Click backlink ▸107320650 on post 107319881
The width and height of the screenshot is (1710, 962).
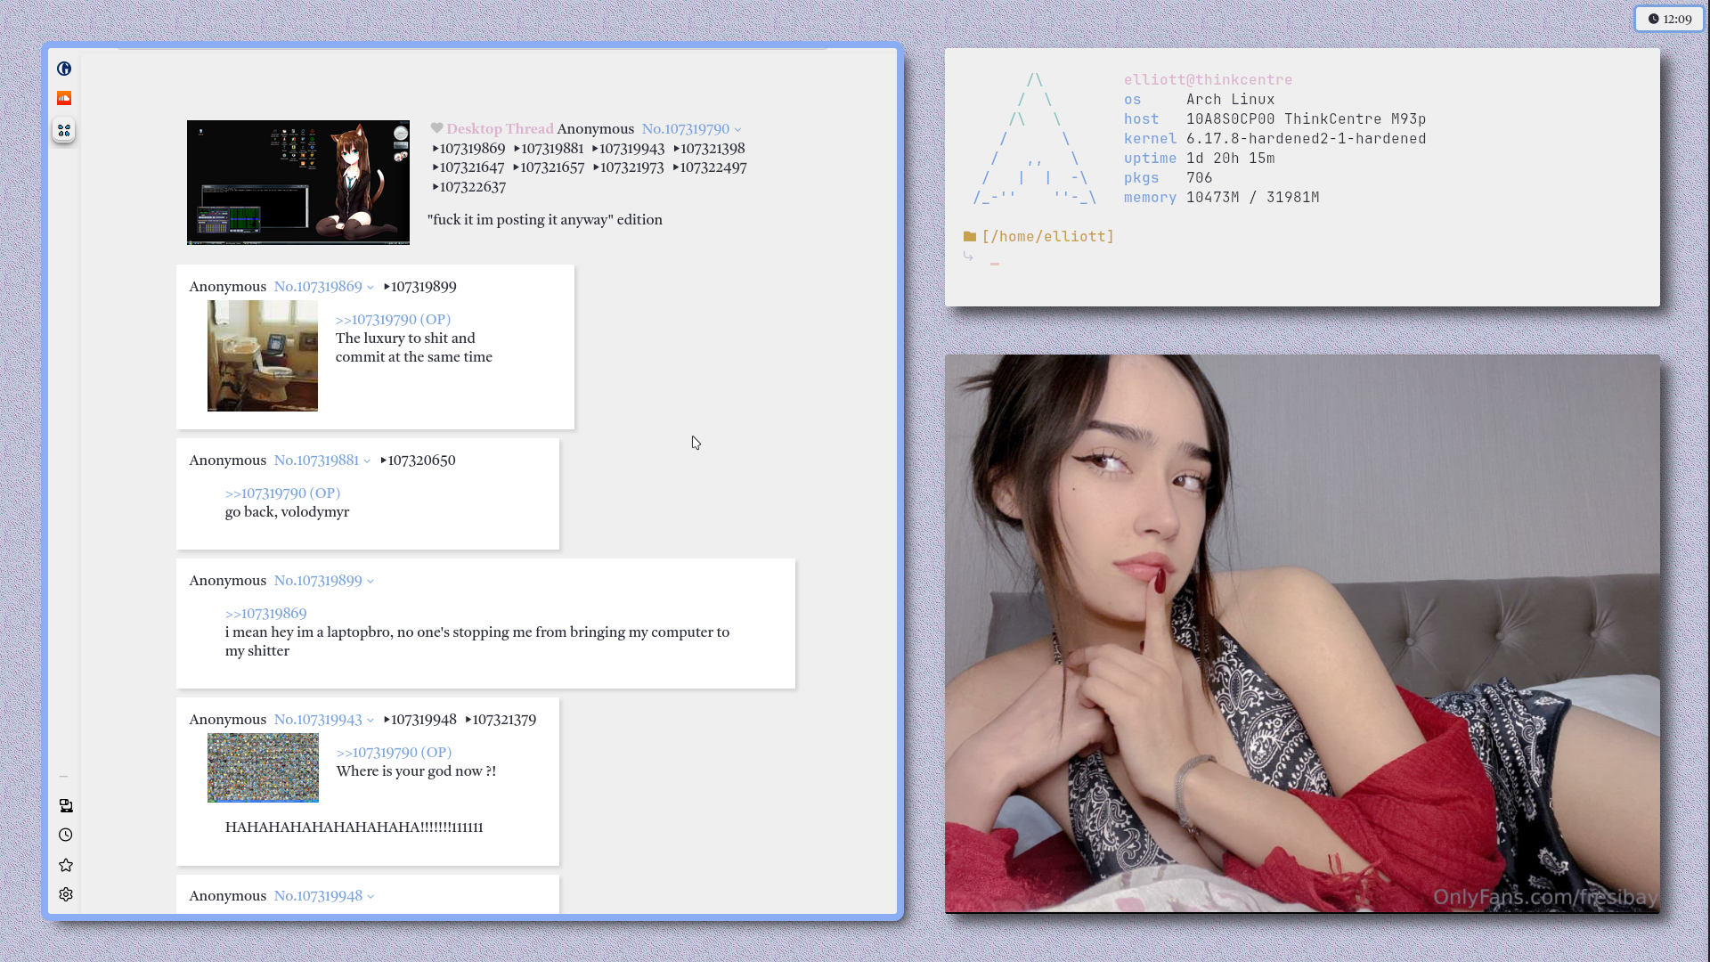(x=419, y=461)
